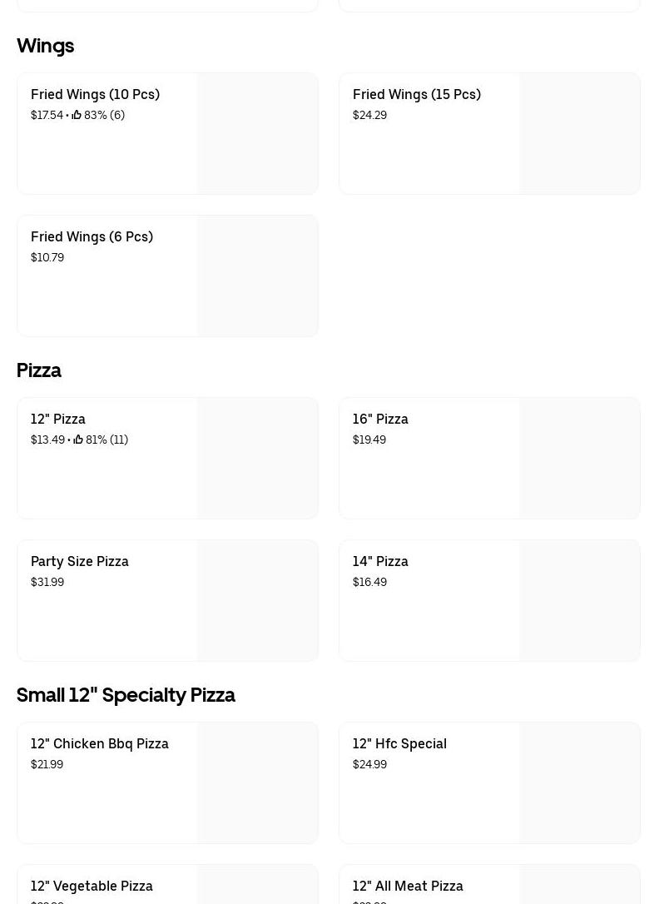Click the Pizza section heading

click(39, 370)
